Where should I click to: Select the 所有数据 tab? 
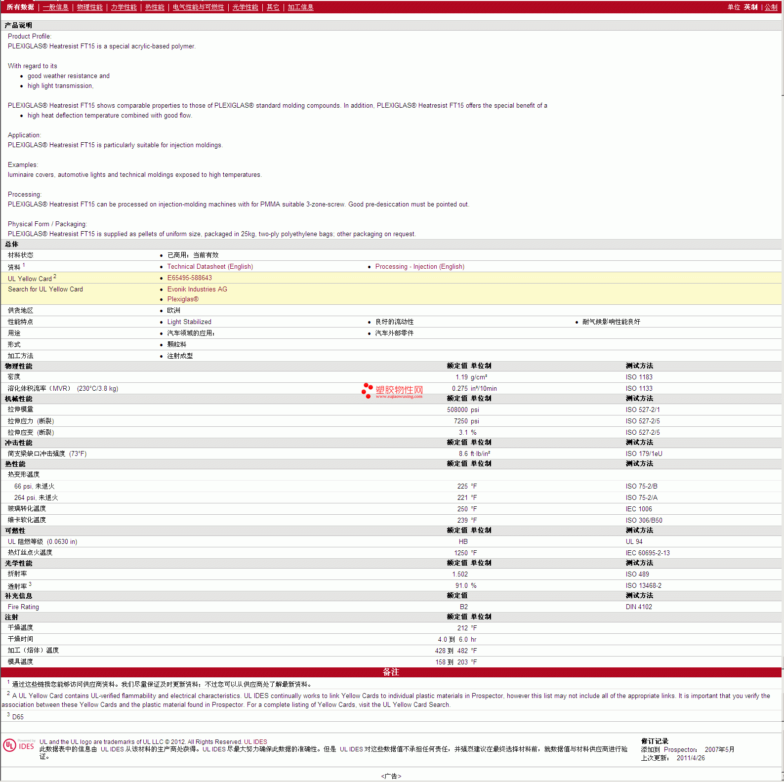point(20,7)
